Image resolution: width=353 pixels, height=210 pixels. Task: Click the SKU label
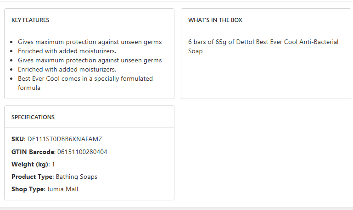pyautogui.click(x=18, y=139)
